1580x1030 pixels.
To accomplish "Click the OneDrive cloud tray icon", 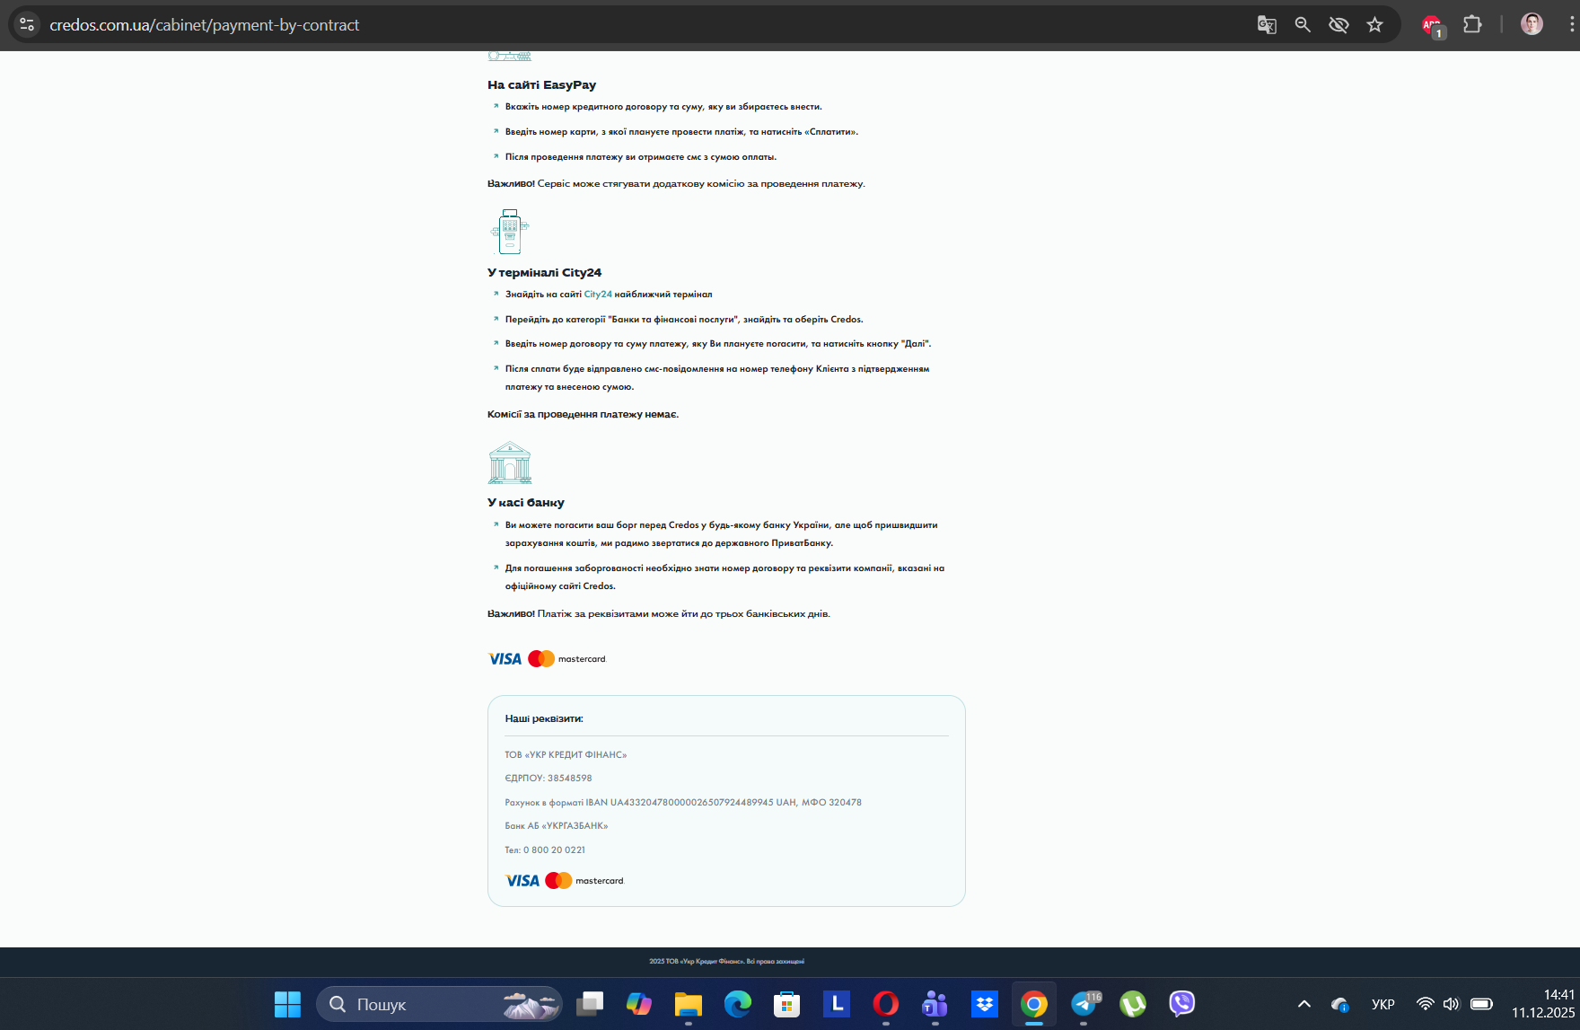I will (x=1340, y=1004).
